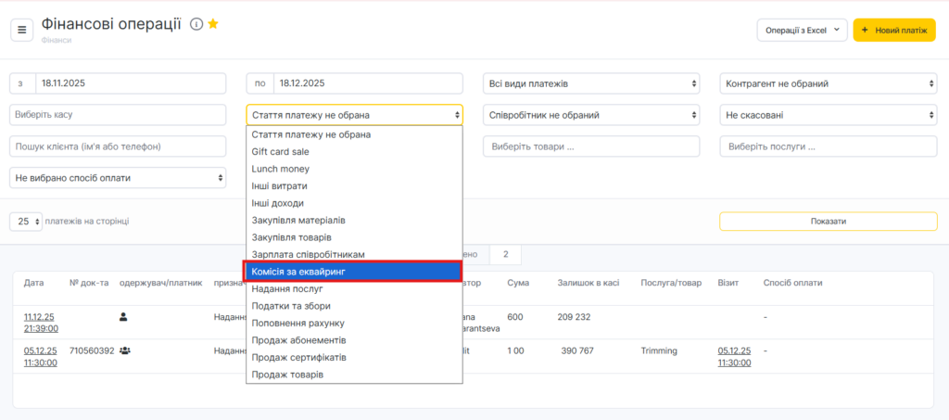Click the Новий платіж button
Screen dimensions: 949x420
[x=893, y=30]
